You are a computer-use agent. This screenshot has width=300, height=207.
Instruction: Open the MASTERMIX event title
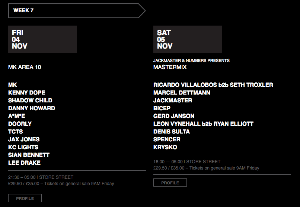170,67
